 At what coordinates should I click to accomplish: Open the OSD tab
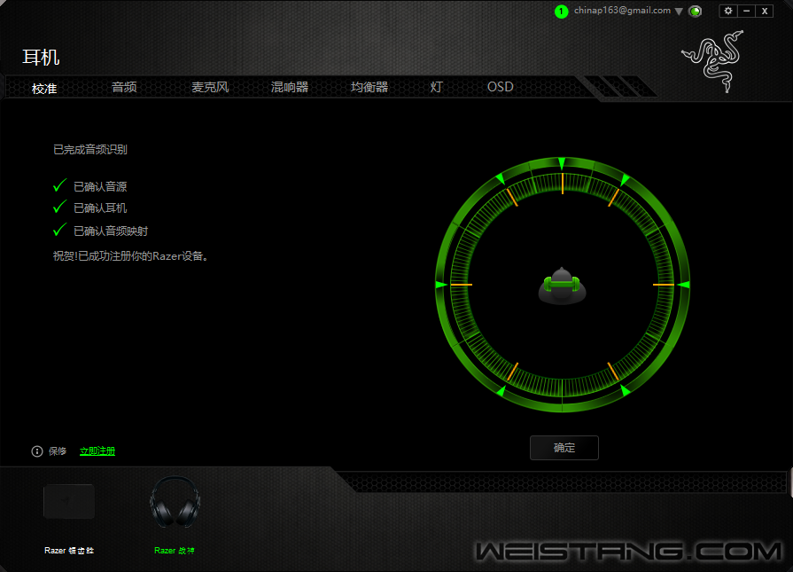tap(501, 87)
